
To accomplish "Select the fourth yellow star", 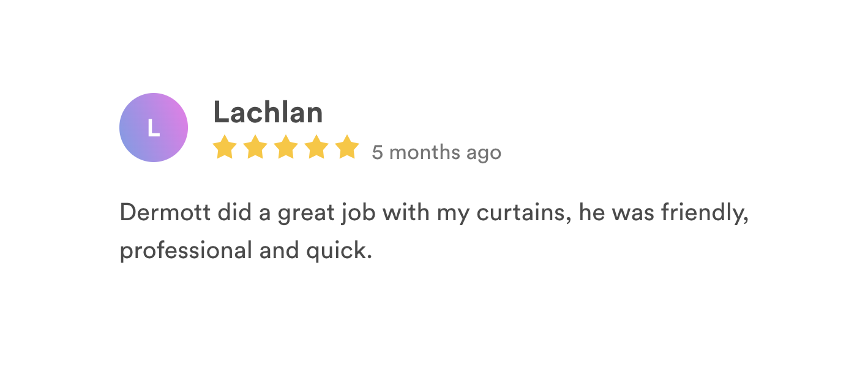I will pos(316,147).
